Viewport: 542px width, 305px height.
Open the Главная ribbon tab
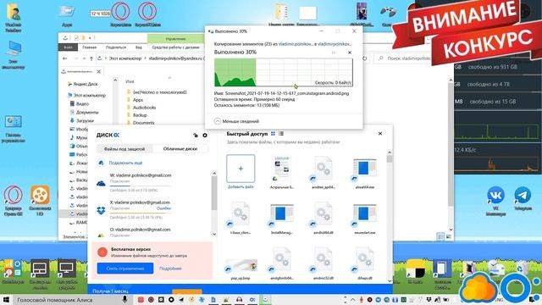point(89,47)
